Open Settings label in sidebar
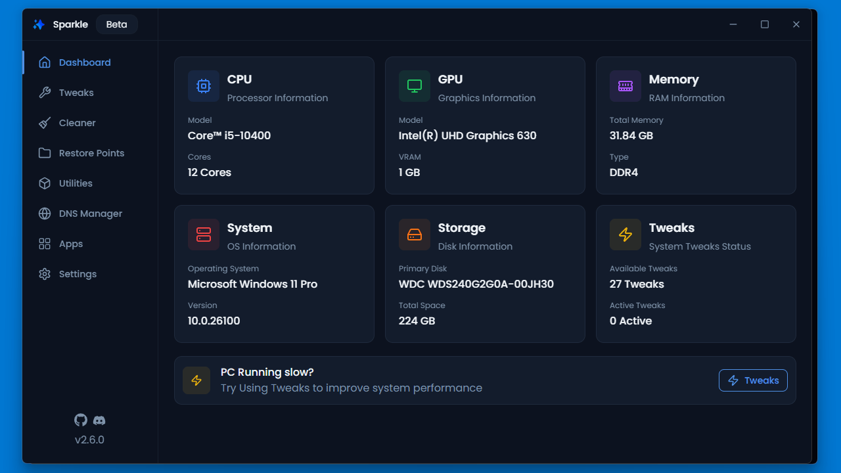Viewport: 841px width, 473px height. (x=78, y=274)
